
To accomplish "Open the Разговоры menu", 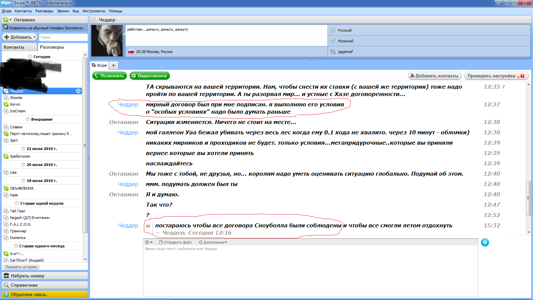I will click(44, 11).
